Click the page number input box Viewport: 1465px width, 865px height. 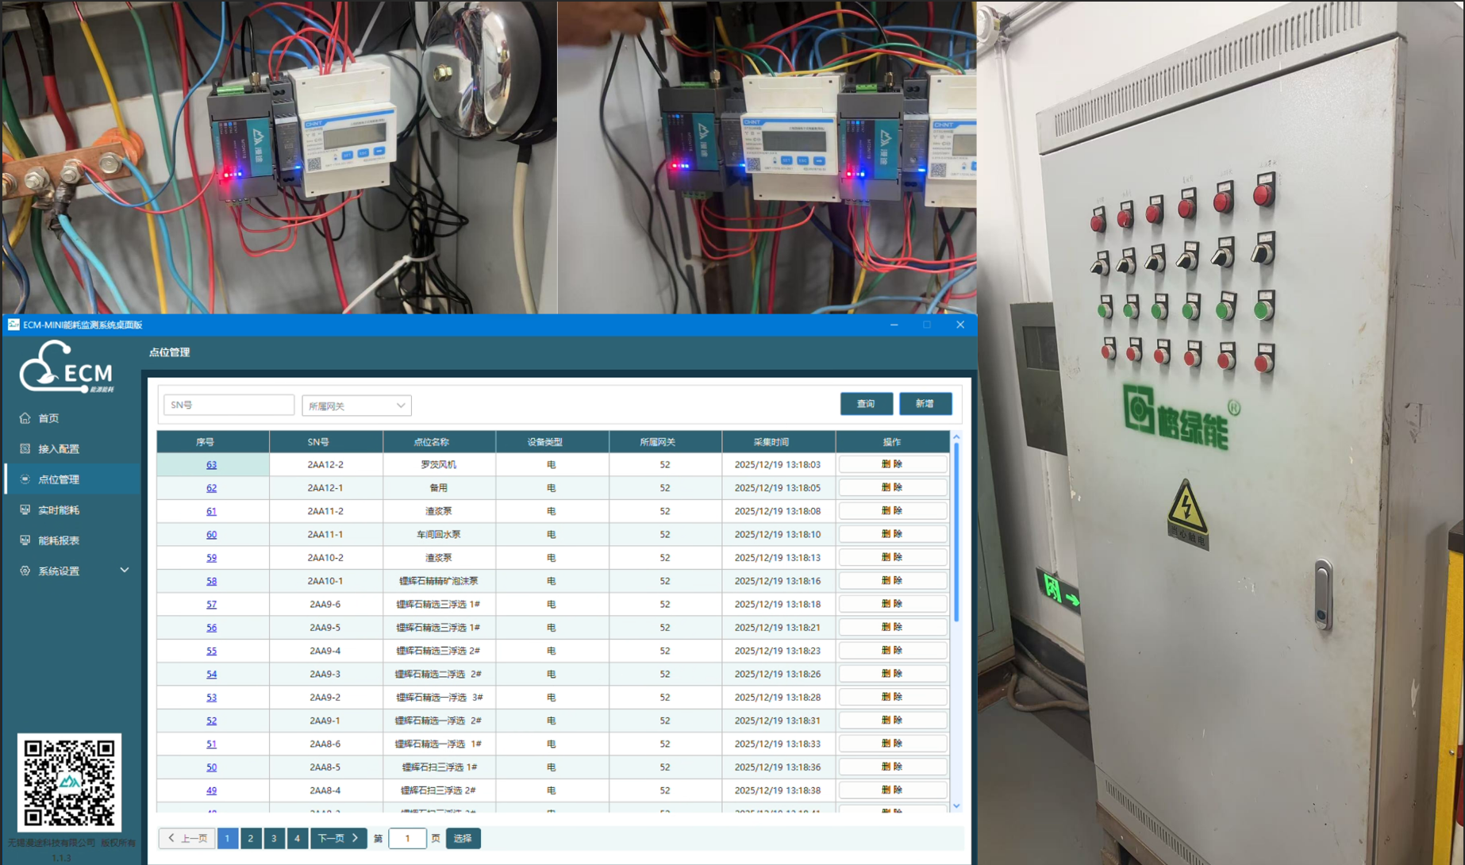click(x=407, y=839)
